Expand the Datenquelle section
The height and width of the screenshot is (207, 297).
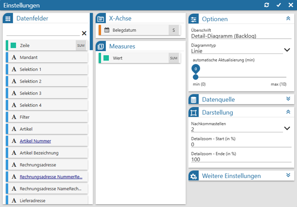click(x=288, y=99)
